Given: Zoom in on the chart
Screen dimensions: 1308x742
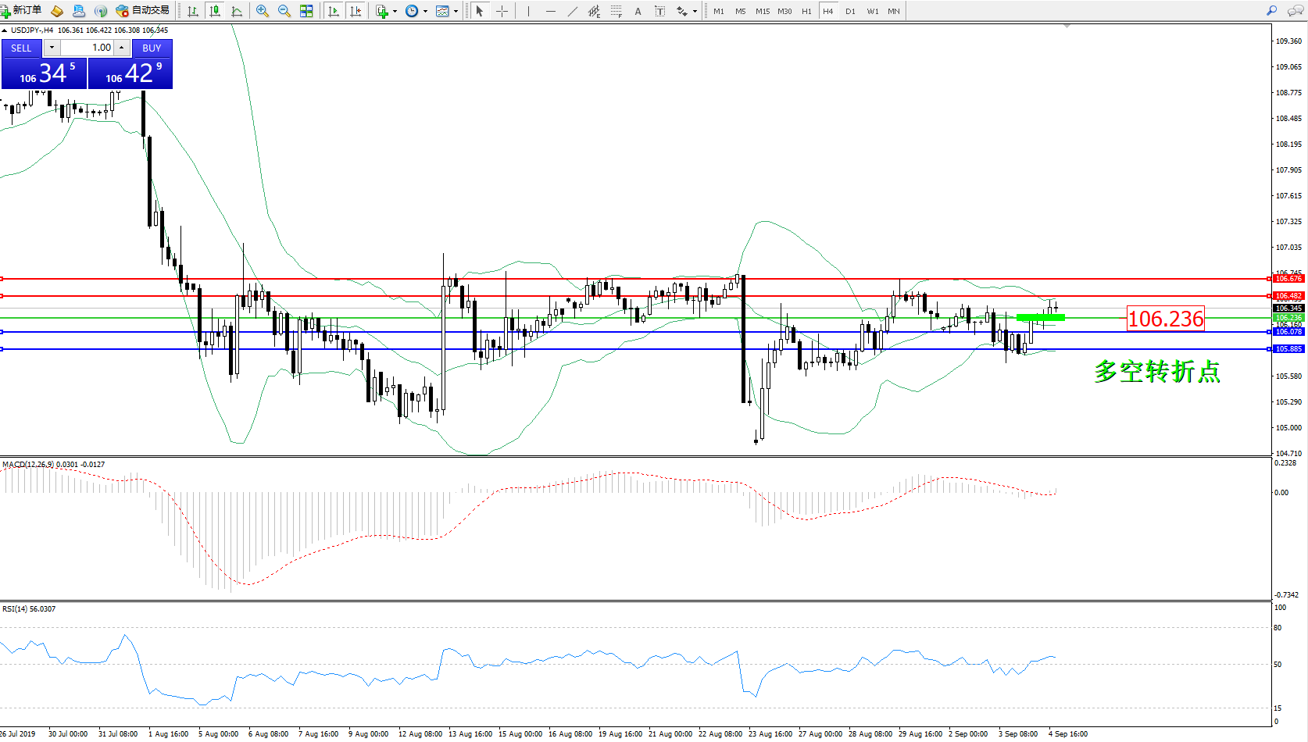Looking at the screenshot, I should pos(263,11).
